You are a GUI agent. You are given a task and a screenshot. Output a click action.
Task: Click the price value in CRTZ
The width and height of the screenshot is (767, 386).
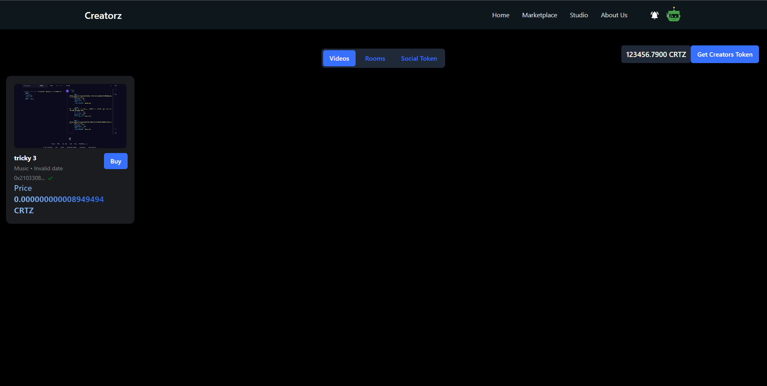coord(59,199)
